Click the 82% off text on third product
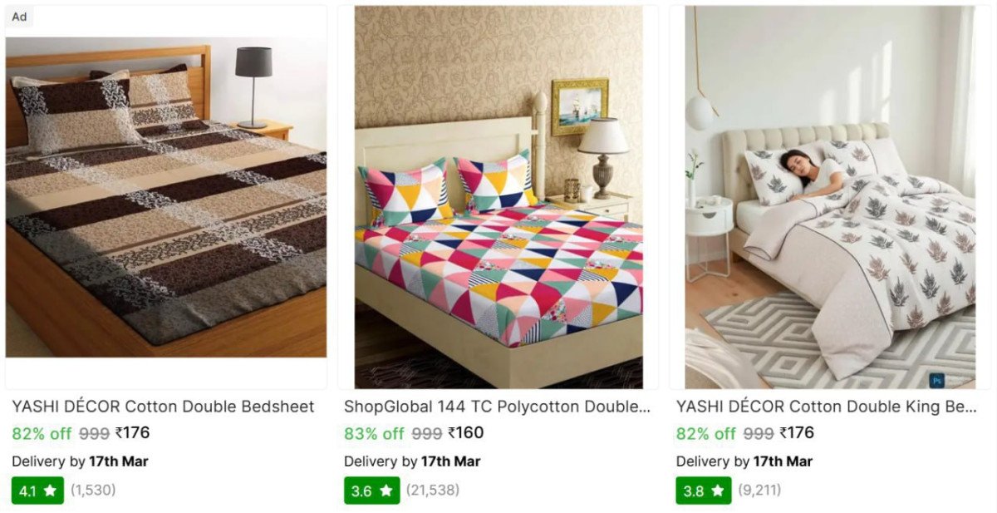997x513 pixels. coord(706,433)
